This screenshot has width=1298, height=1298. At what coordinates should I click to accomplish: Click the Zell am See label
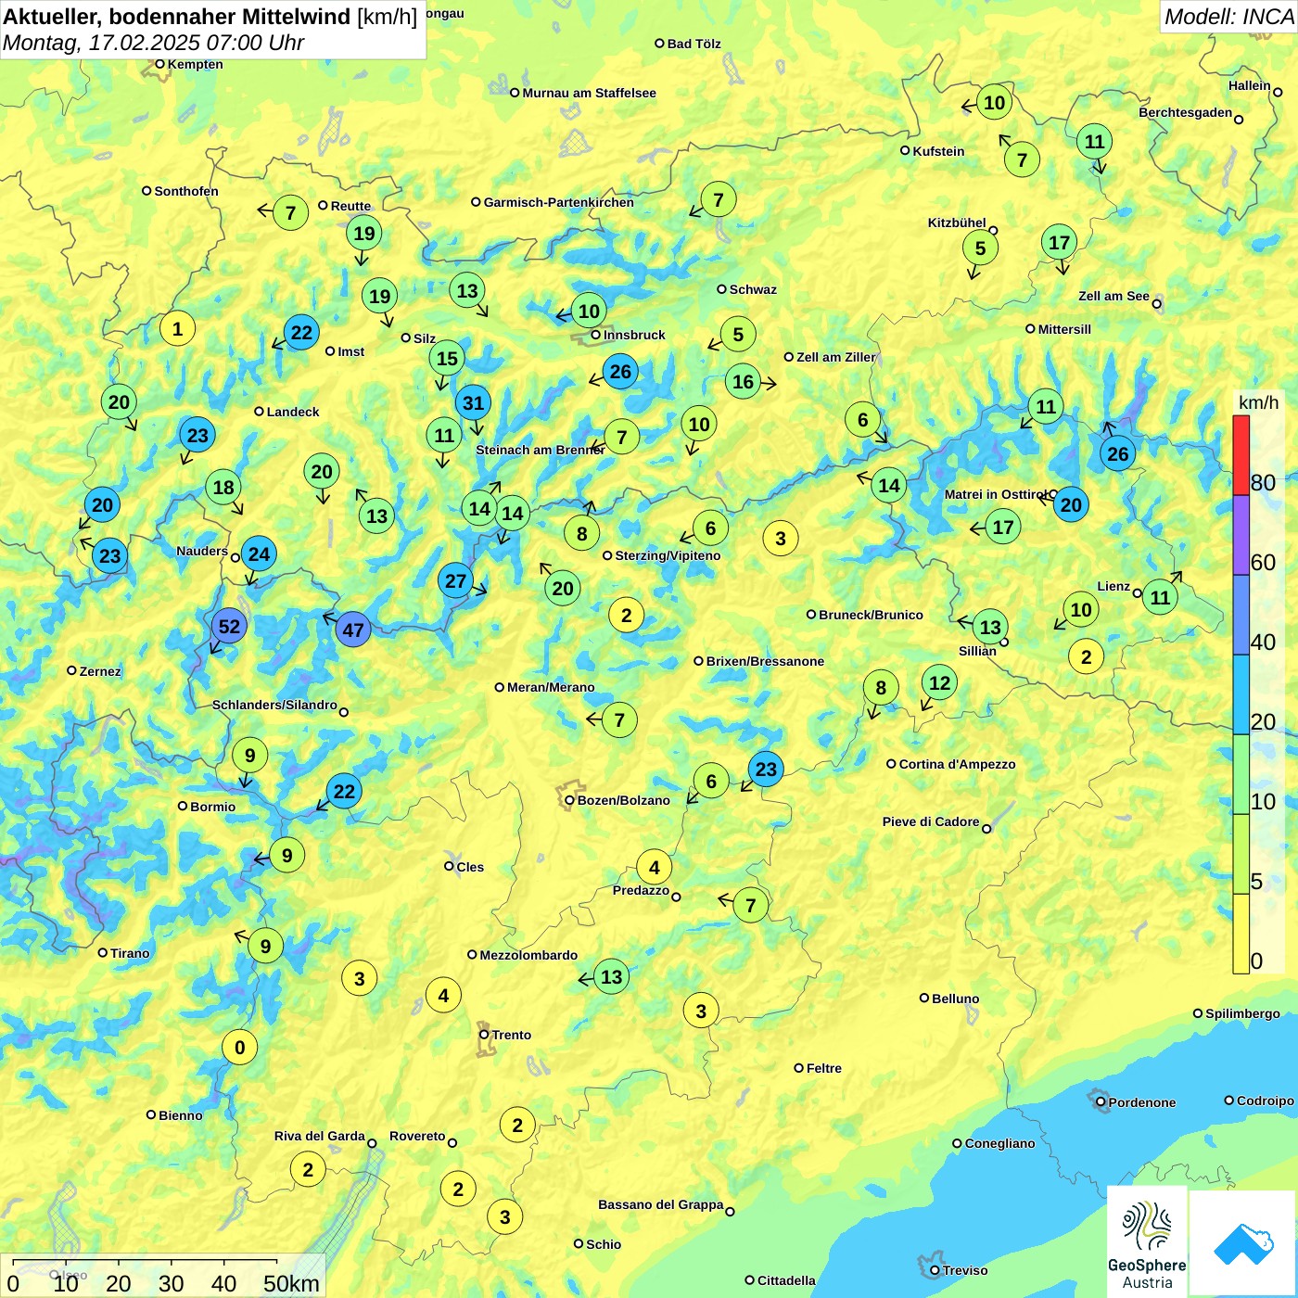coord(1113,296)
